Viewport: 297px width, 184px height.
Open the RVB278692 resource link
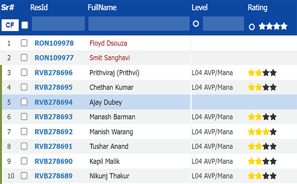(53, 132)
